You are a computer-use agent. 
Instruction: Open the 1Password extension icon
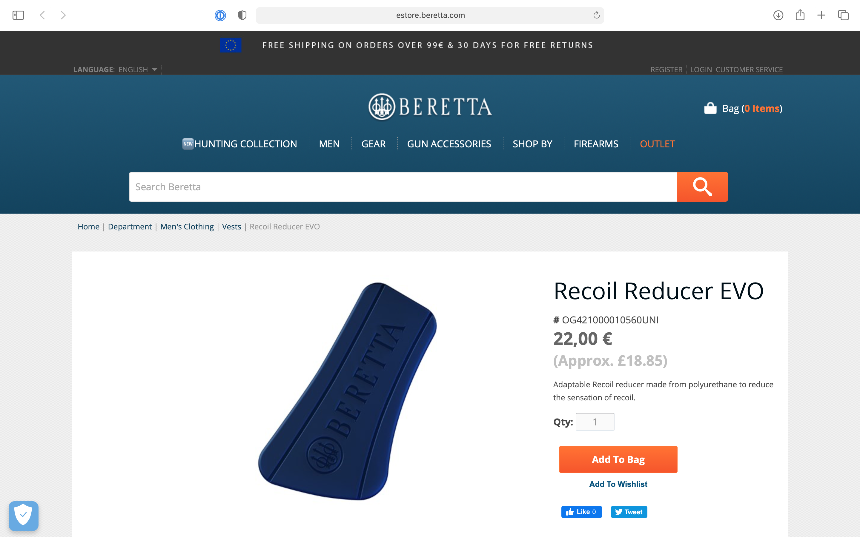click(220, 15)
